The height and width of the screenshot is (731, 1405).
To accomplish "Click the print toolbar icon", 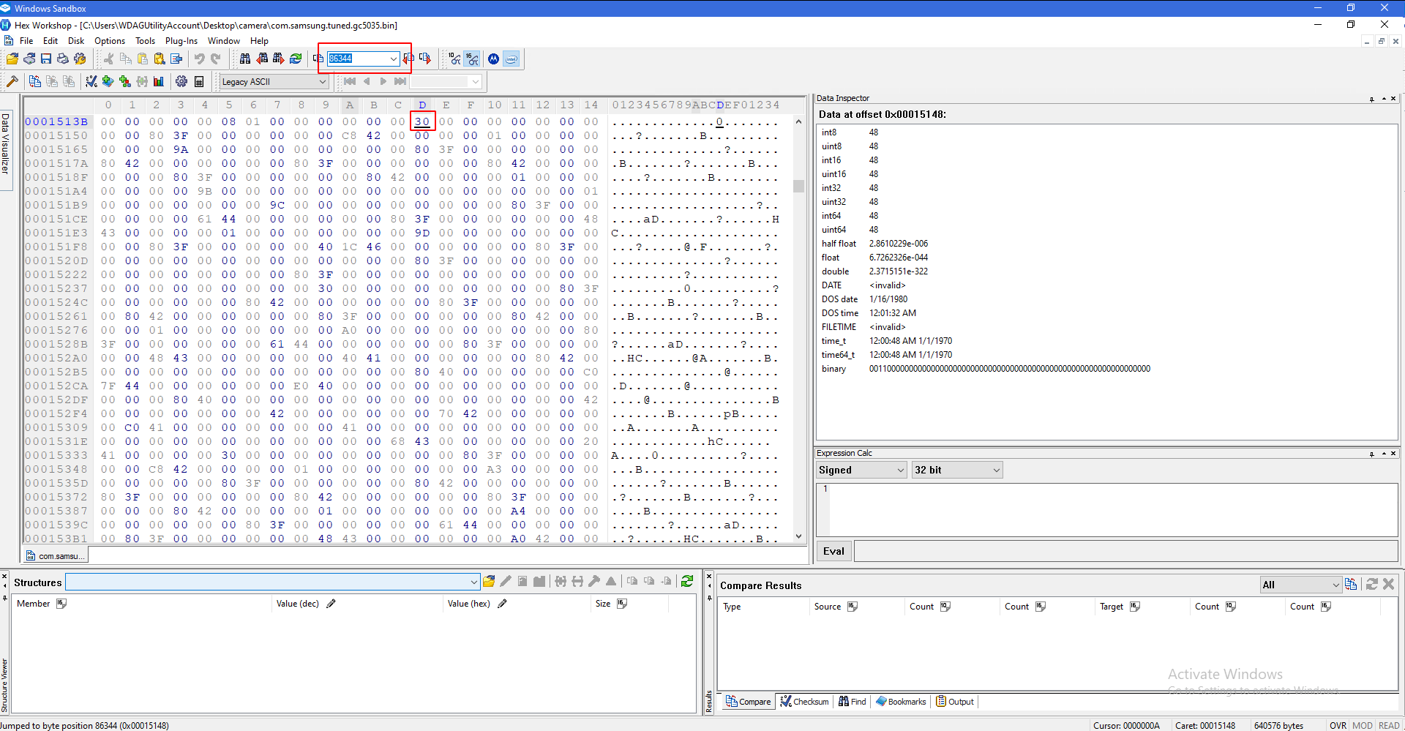I will 63,59.
